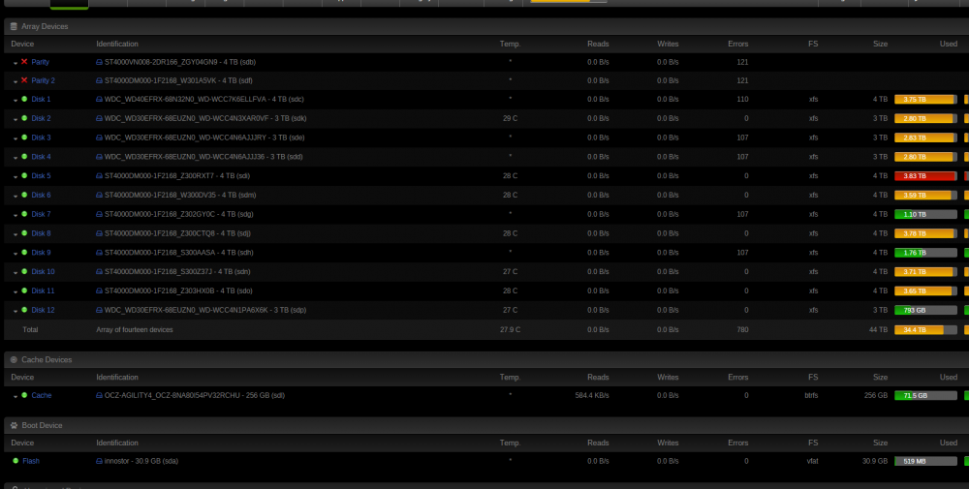Open the Cache device link
The image size is (969, 489).
42,396
